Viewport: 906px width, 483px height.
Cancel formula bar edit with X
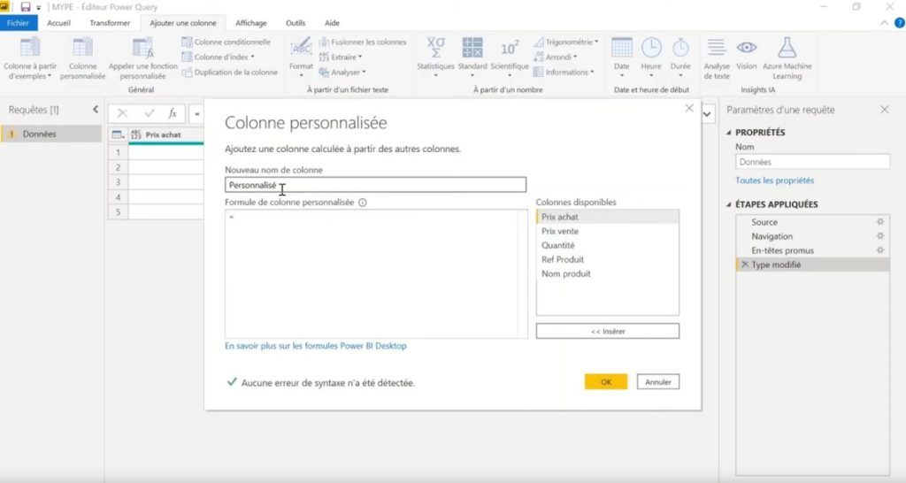coord(122,114)
